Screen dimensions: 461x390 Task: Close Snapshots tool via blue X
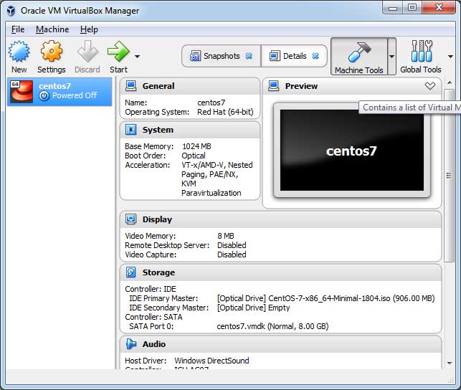[x=249, y=56]
